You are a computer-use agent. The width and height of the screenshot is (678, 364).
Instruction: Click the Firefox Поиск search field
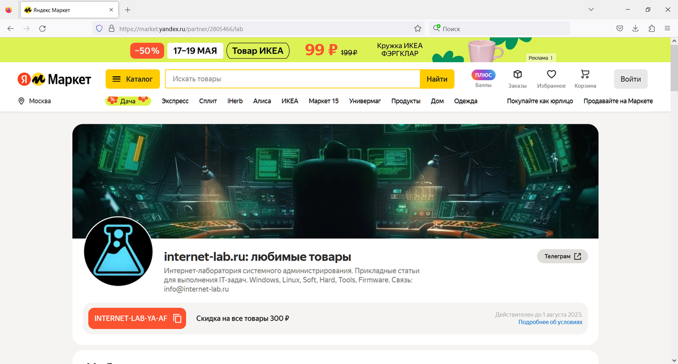pyautogui.click(x=499, y=28)
